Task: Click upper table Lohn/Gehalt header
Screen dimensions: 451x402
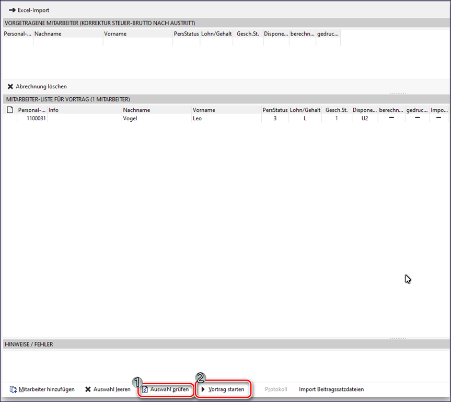Action: pyautogui.click(x=216, y=33)
